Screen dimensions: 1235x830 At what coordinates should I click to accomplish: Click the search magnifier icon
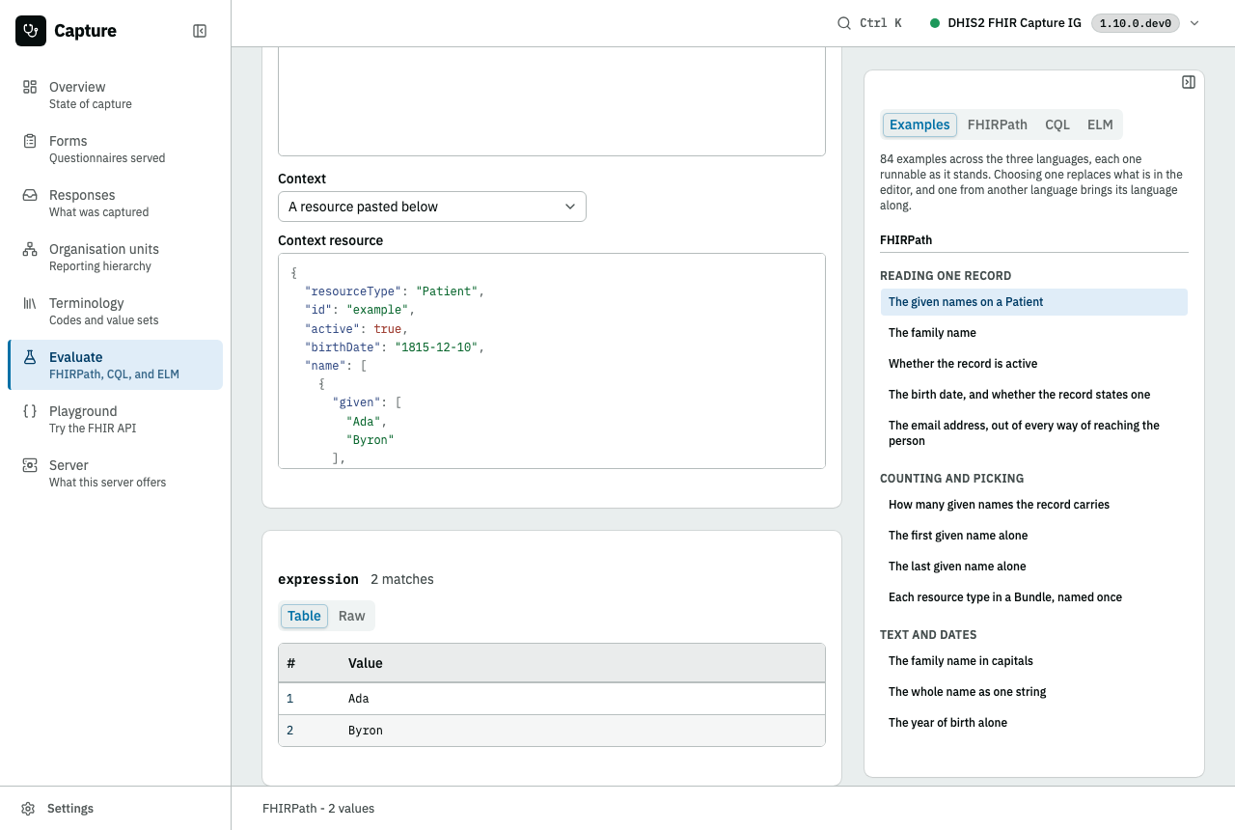[x=844, y=23]
